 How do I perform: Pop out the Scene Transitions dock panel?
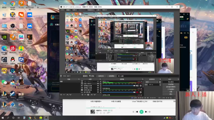coord(160,79)
